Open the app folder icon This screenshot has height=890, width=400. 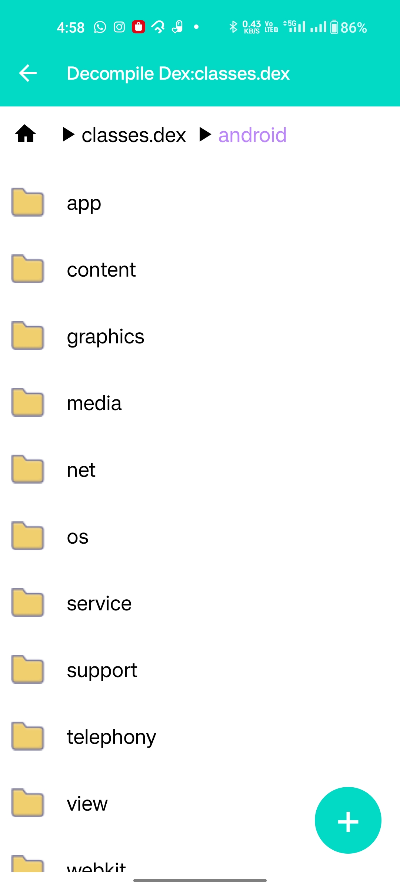point(28,202)
